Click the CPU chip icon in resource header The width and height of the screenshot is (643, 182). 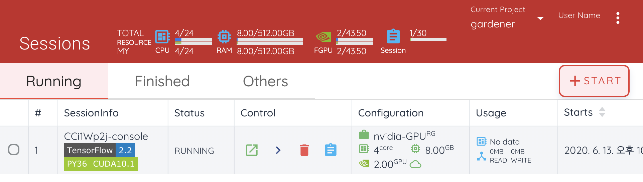[x=162, y=36]
